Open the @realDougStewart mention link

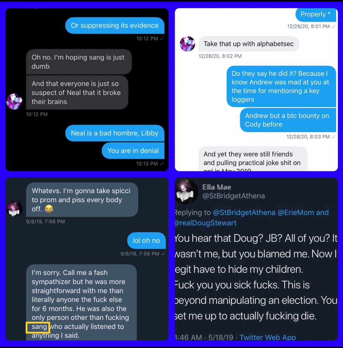(205, 223)
